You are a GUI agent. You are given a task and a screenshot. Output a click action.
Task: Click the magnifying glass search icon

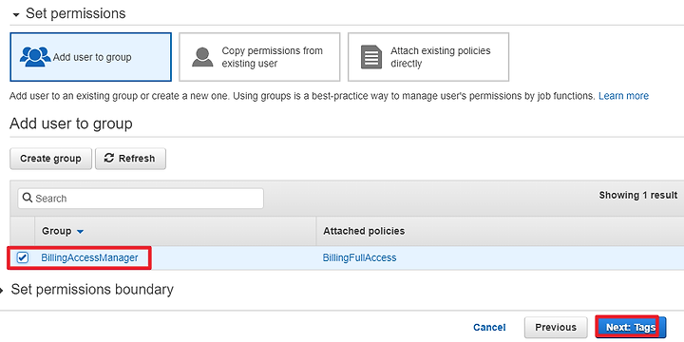[28, 198]
